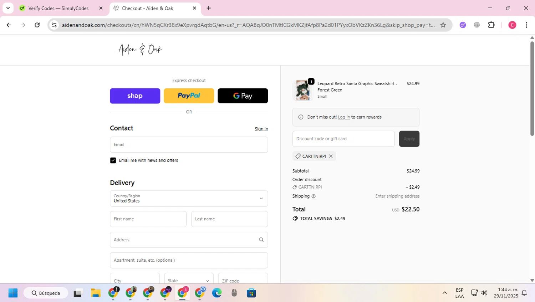Image resolution: width=535 pixels, height=302 pixels.
Task: Click the info icon in rewards notice
Action: (301, 117)
